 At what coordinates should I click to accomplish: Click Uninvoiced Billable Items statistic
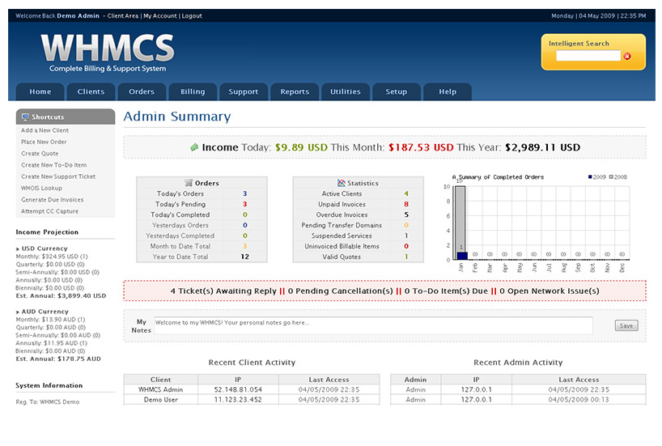pyautogui.click(x=359, y=246)
